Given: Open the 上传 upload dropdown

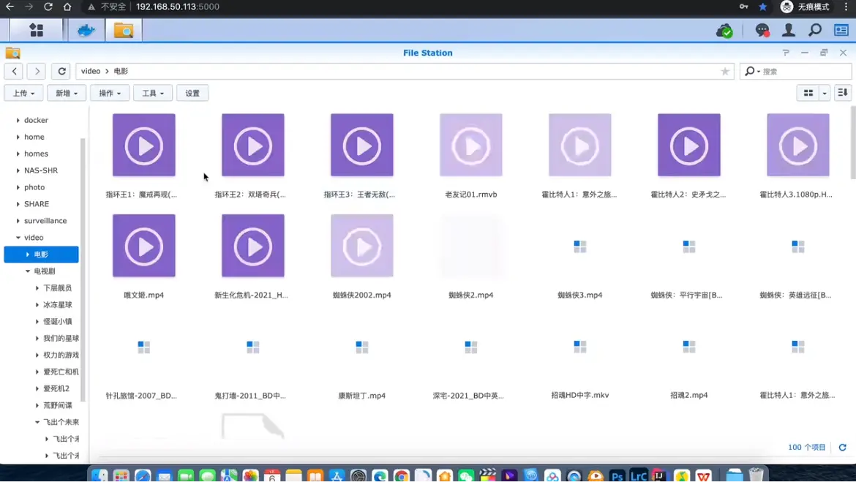Looking at the screenshot, I should pyautogui.click(x=23, y=93).
